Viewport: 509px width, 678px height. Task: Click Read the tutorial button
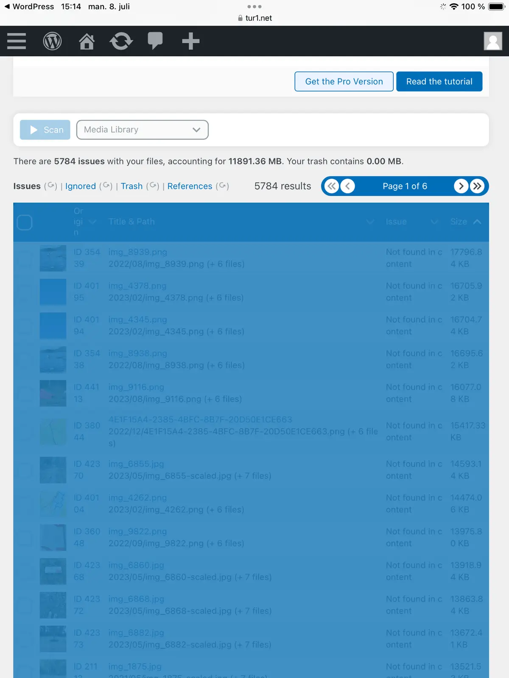pyautogui.click(x=439, y=81)
